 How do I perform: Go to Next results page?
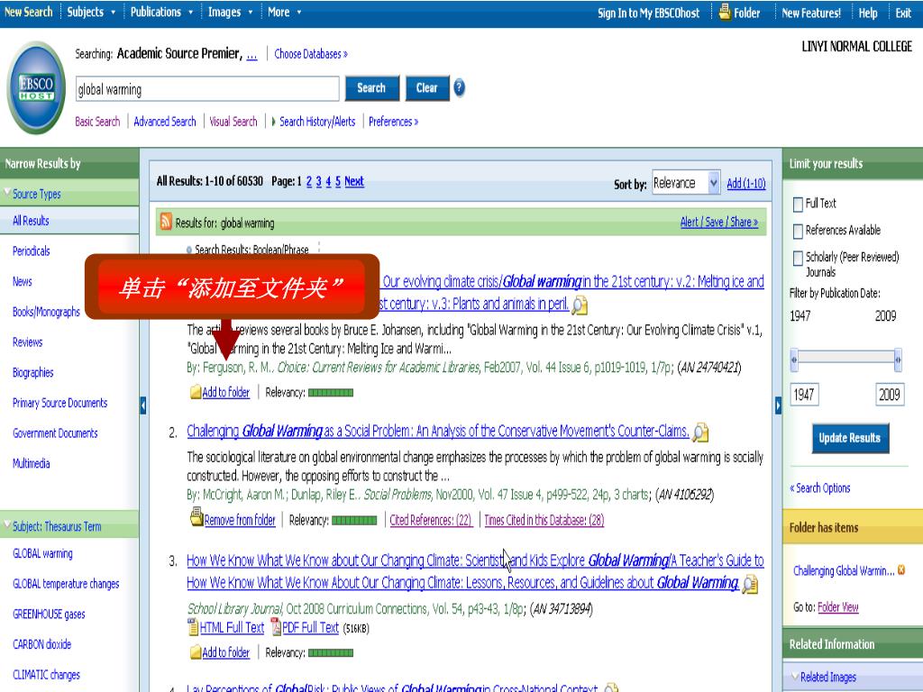coord(353,181)
